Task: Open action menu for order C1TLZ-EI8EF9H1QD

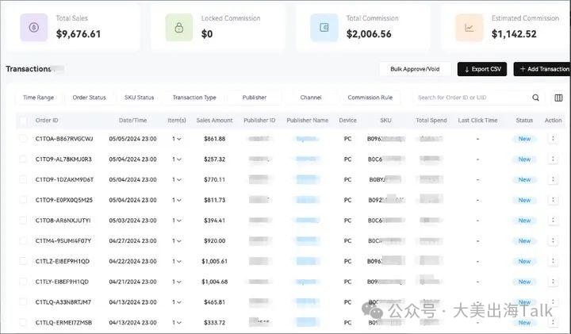Action: [553, 261]
